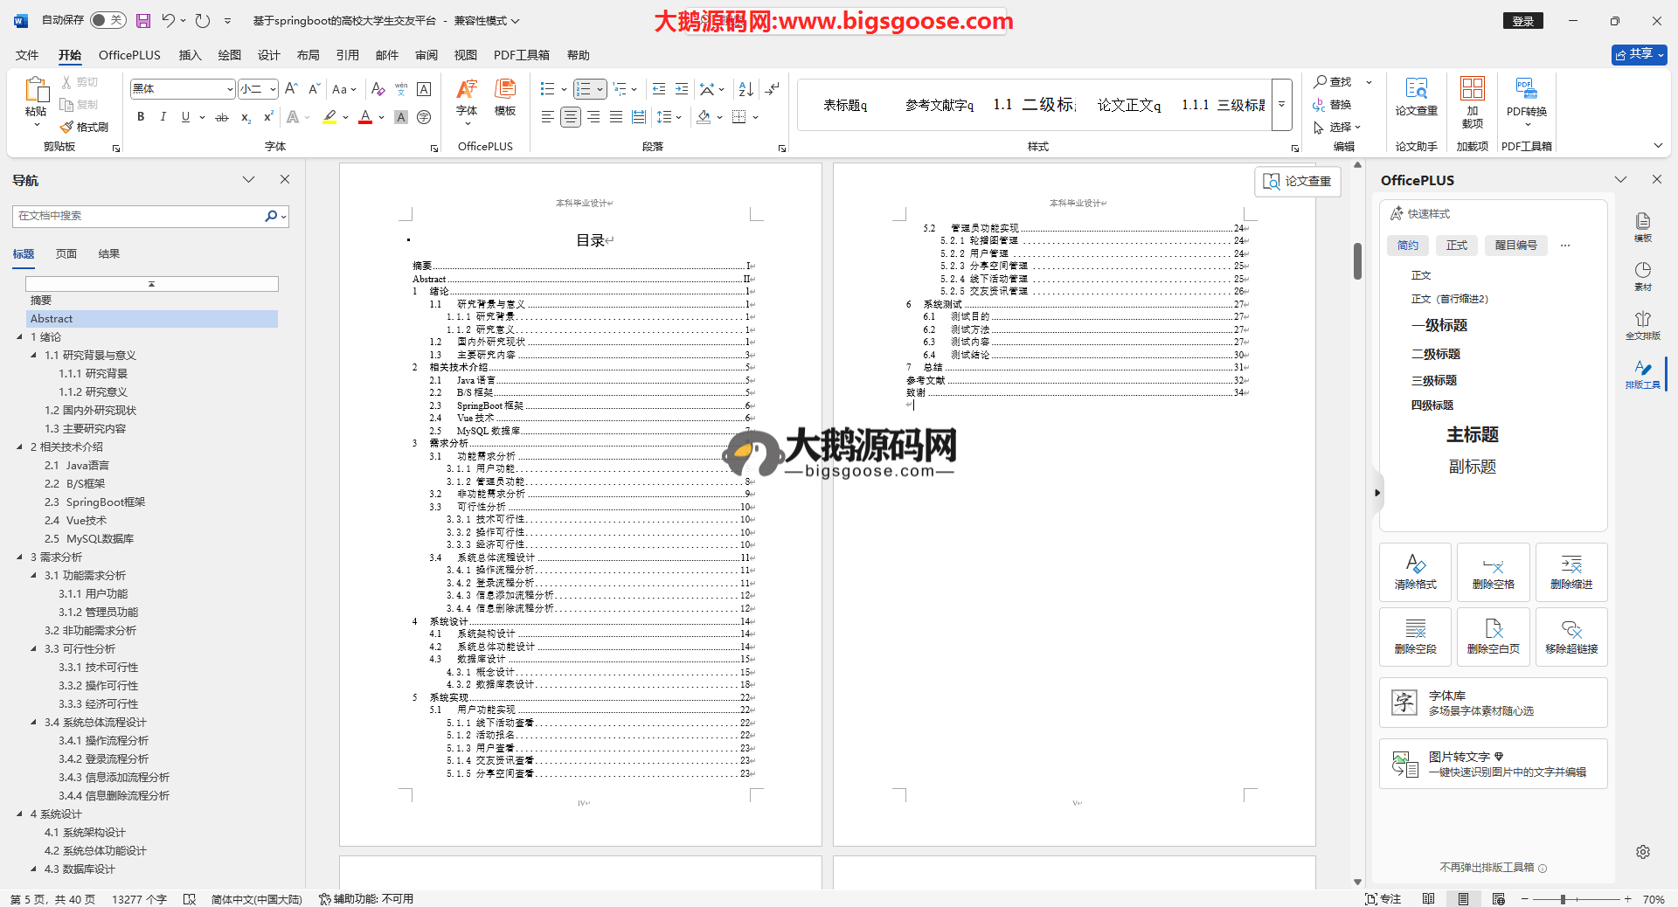The width and height of the screenshot is (1678, 907).
Task: Collapse the '3 需求分析' heading in navigation
Action: point(20,557)
